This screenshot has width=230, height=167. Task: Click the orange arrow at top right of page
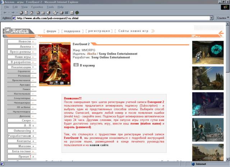[x=221, y=33]
